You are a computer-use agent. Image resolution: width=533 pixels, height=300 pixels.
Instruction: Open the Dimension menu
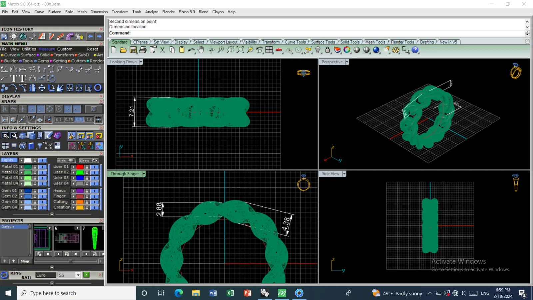pos(99,12)
